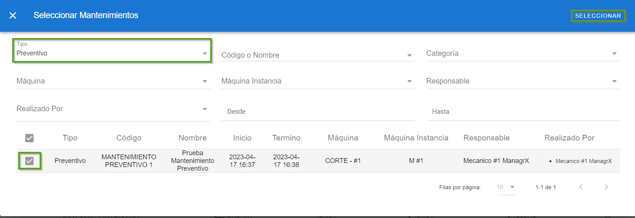This screenshot has height=218, width=635.
Task: Click the Inicio column header
Action: pyautogui.click(x=242, y=138)
